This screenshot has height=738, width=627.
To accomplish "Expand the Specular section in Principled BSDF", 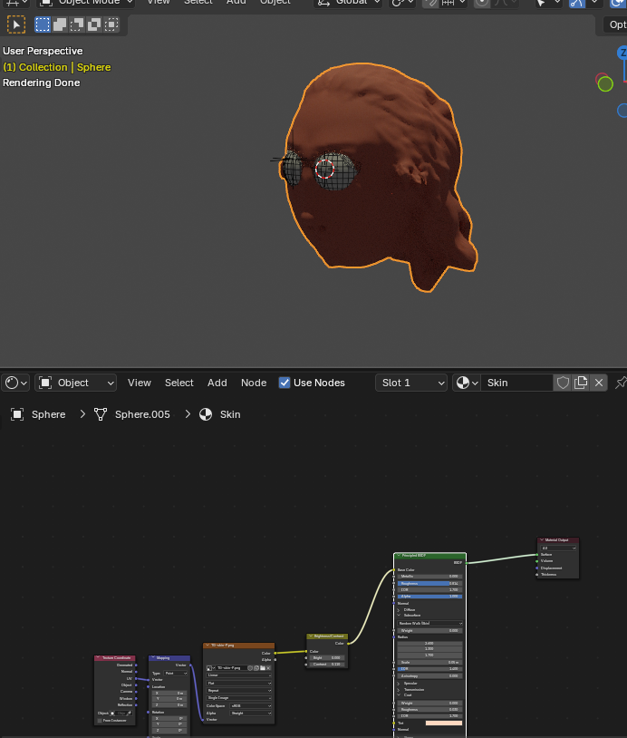I will coord(399,684).
